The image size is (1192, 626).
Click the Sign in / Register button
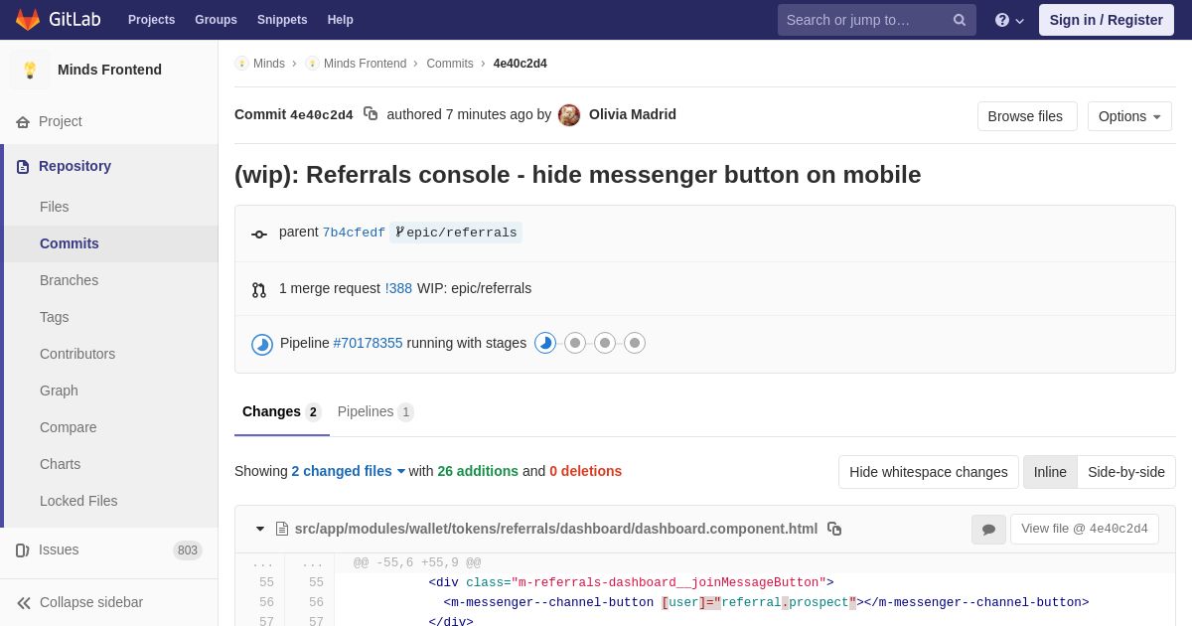[x=1107, y=20]
